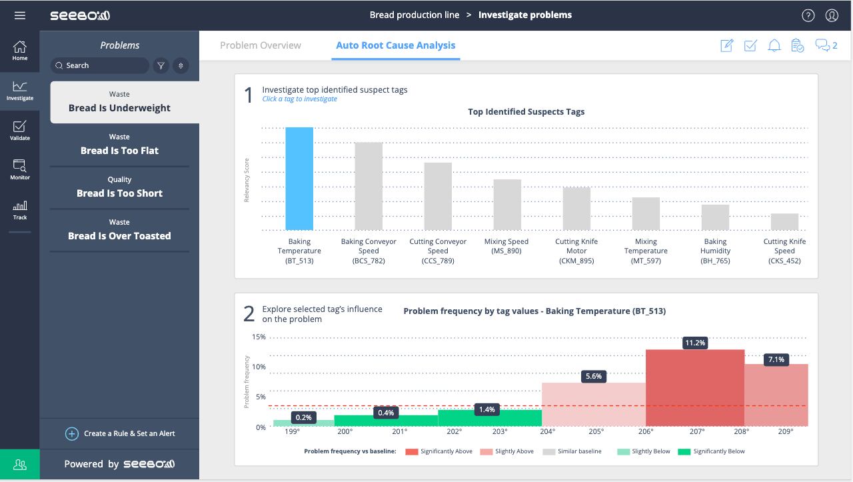Open the problems filter funnel
This screenshot has height=482, width=853.
coord(161,65)
